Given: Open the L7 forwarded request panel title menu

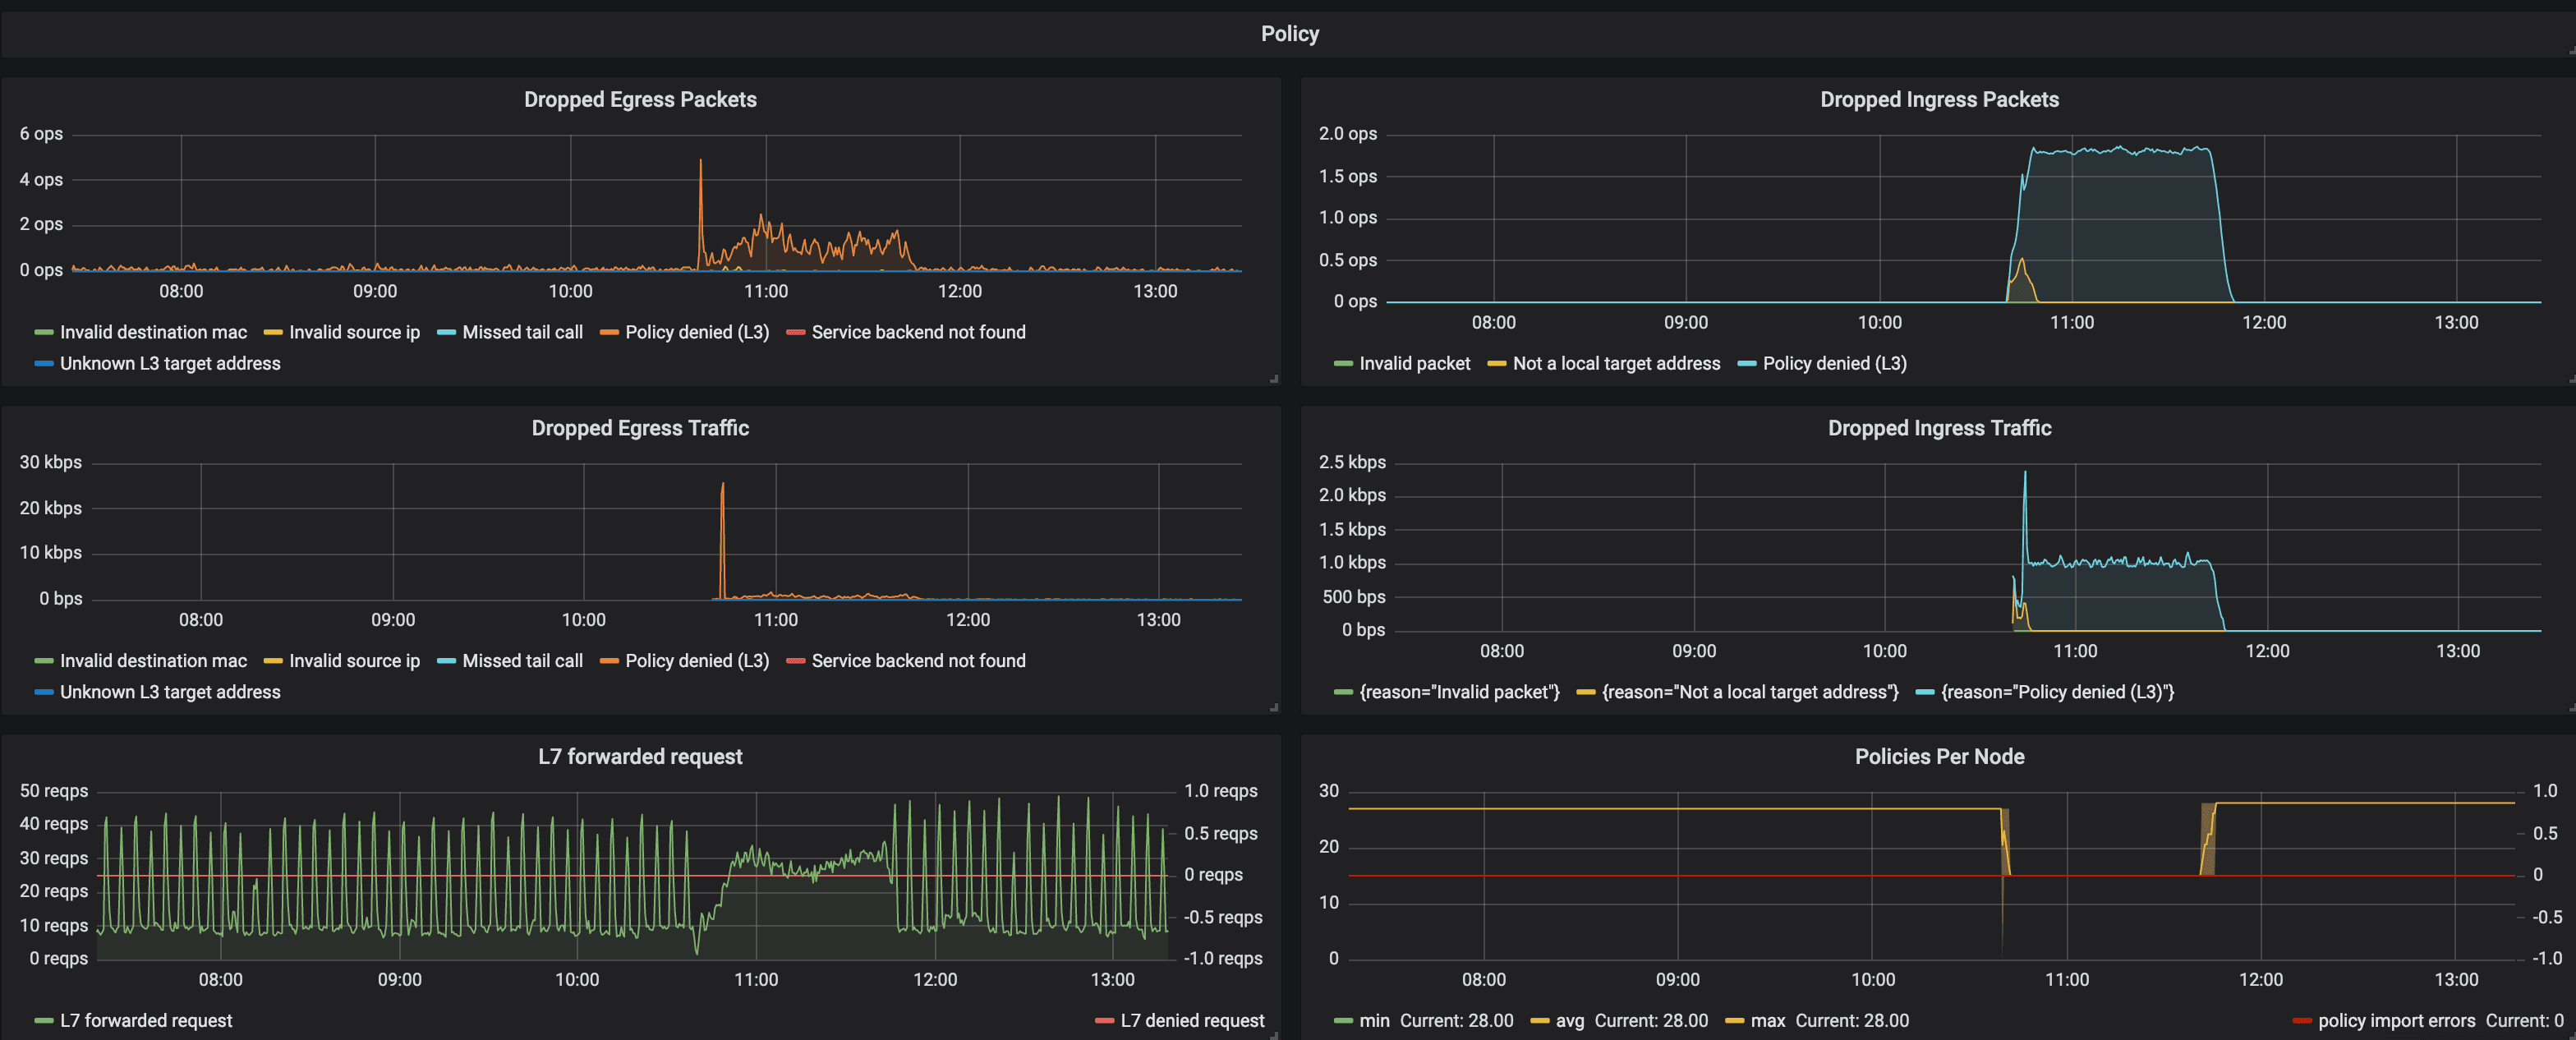Looking at the screenshot, I should click(640, 757).
